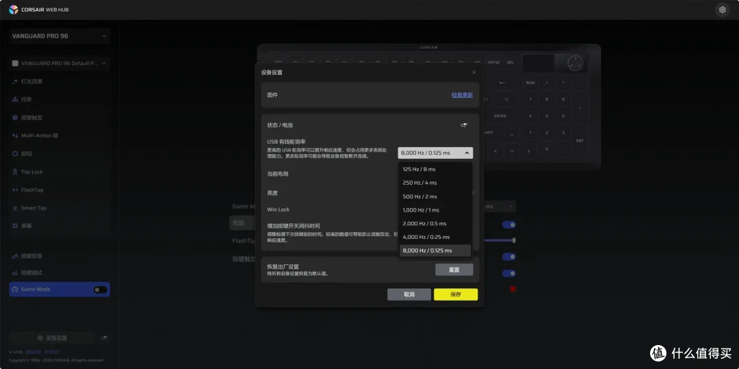739x369 pixels.
Task: Open the ms dropdown behind the dialog
Action: [500, 207]
